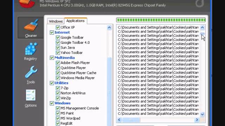225x126 pixels.
Task: Uncheck Google Toolbar 4.0 checkbox
Action: 58,43
